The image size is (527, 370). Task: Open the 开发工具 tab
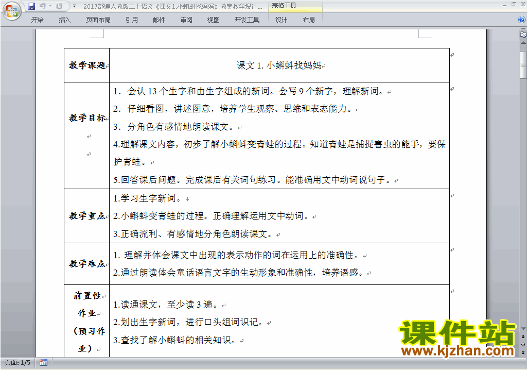[x=247, y=20]
